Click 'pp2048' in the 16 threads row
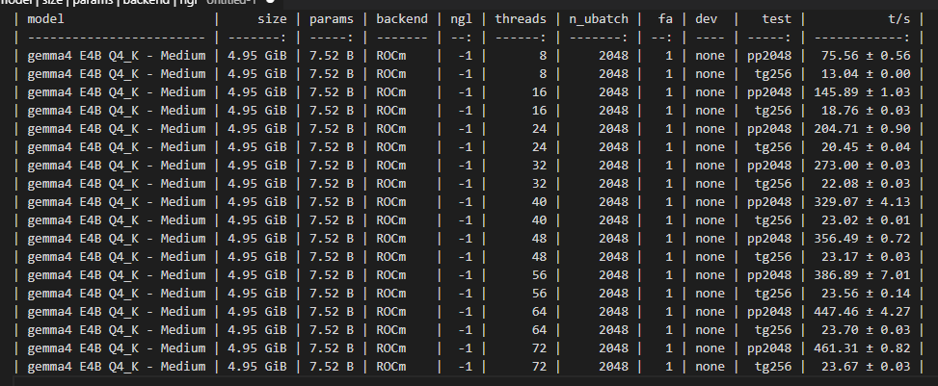This screenshot has height=386, width=938. [769, 92]
